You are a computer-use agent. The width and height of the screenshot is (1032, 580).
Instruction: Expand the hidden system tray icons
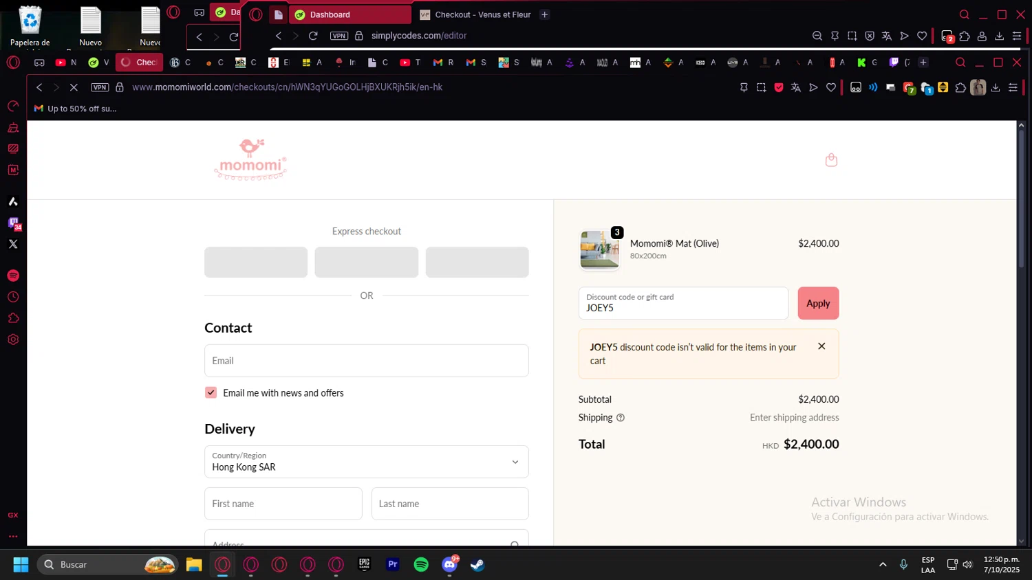point(883,565)
